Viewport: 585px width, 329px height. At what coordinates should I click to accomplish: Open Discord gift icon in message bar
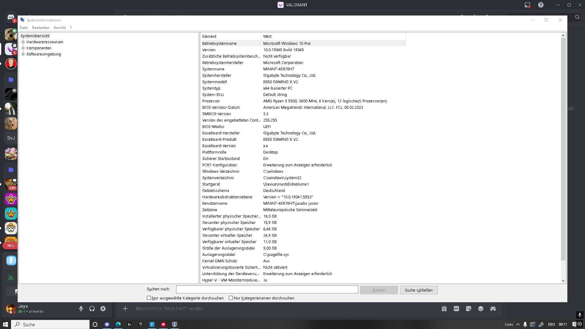click(444, 309)
